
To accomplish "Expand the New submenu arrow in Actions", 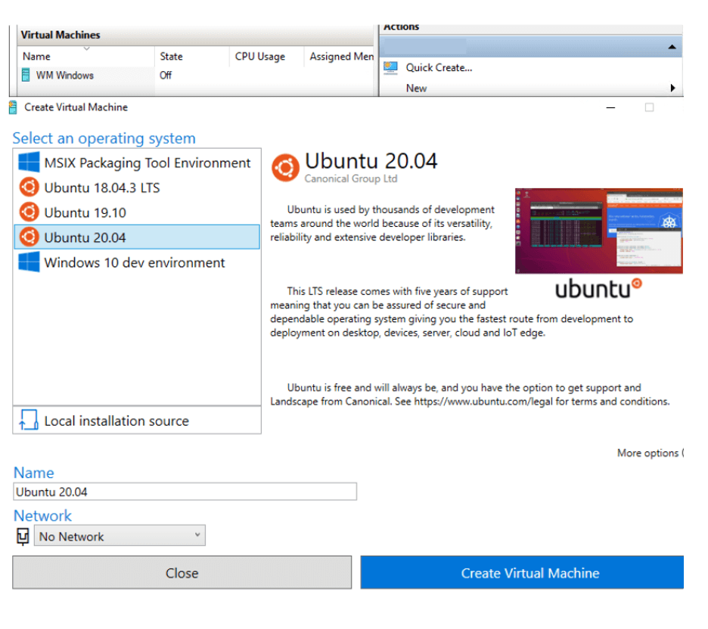I will (x=672, y=88).
